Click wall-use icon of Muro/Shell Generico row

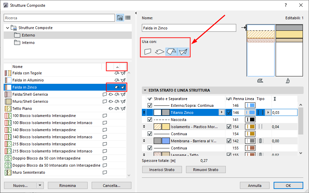105,101
